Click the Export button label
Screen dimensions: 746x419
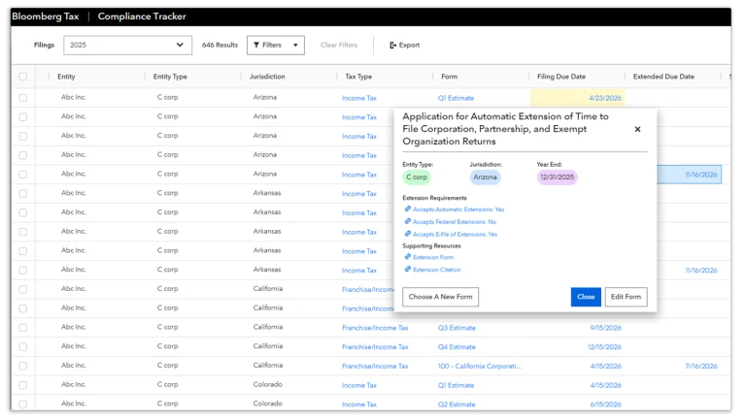pyautogui.click(x=409, y=46)
